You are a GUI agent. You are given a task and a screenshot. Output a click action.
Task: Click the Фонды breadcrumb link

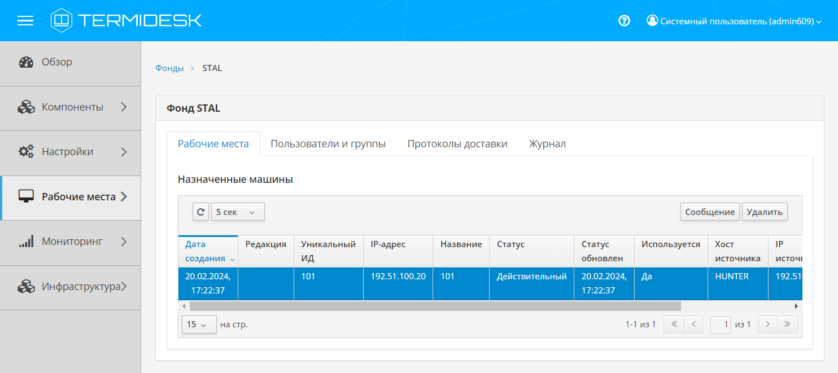(x=169, y=68)
